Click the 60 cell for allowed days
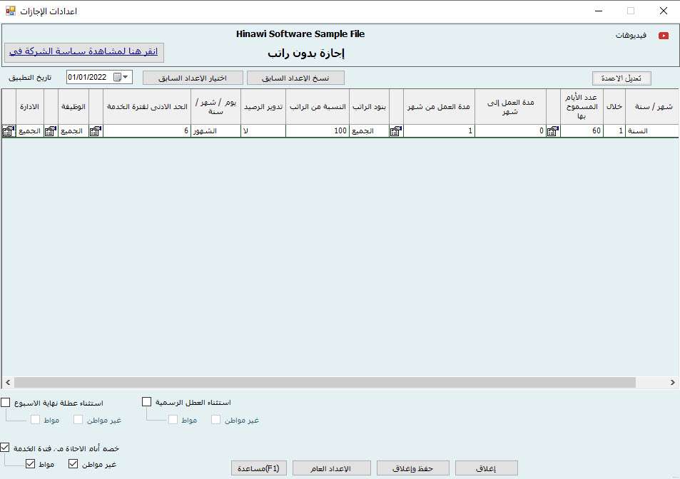The width and height of the screenshot is (680, 479). (582, 130)
